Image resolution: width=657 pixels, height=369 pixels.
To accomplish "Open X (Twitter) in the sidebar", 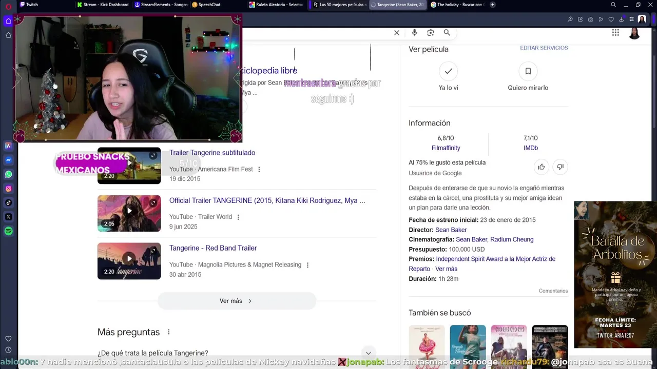I will click(8, 217).
